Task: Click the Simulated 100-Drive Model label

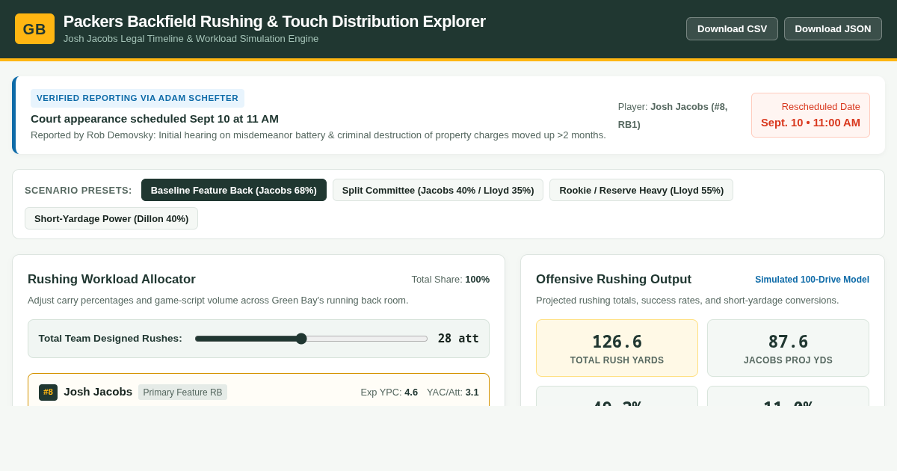Action: (x=812, y=280)
